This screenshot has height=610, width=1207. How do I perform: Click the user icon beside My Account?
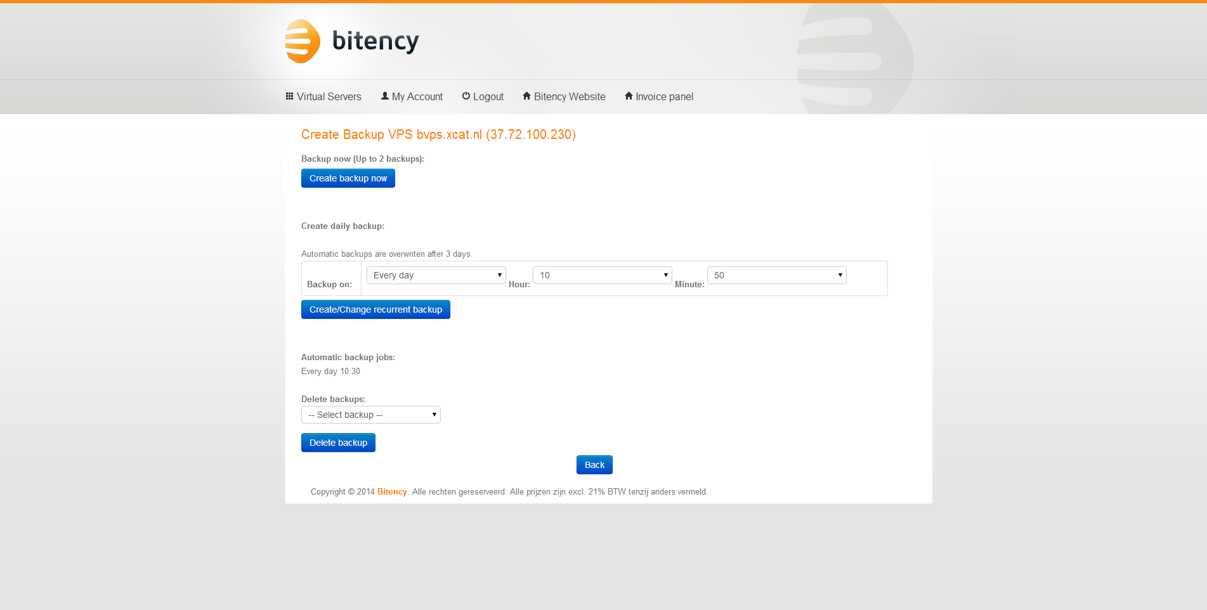click(384, 96)
